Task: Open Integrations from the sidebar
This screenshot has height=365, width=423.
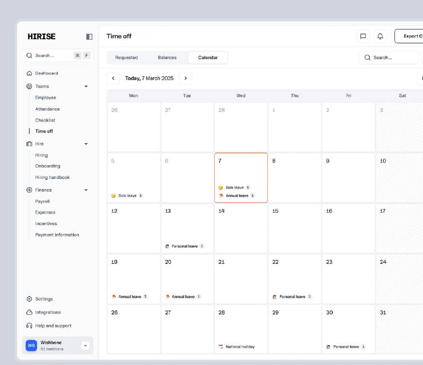Action: (48, 312)
